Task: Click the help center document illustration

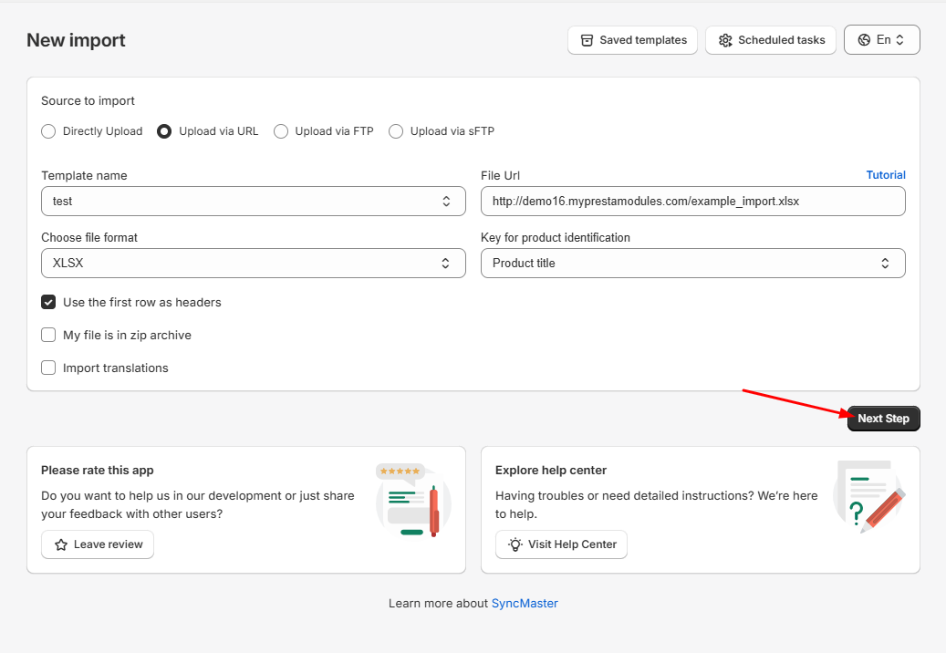Action: [x=868, y=497]
